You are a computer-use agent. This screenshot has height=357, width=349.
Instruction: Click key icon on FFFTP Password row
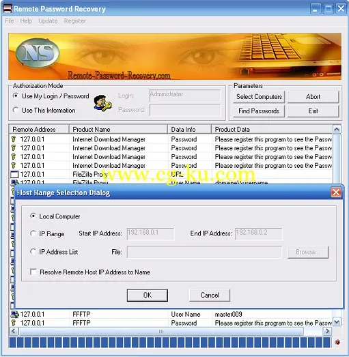click(14, 323)
